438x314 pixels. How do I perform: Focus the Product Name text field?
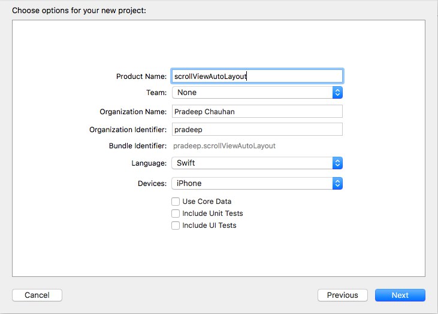[x=257, y=76]
